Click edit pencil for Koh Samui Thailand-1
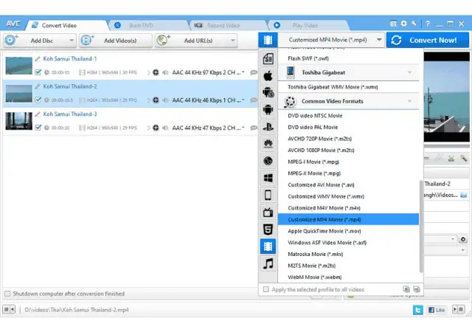The image size is (472, 332). point(38,59)
